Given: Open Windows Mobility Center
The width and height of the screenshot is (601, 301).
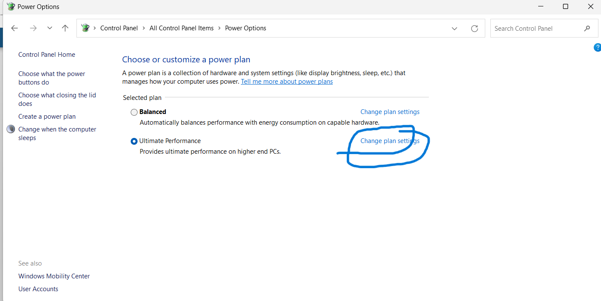Looking at the screenshot, I should click(x=54, y=276).
